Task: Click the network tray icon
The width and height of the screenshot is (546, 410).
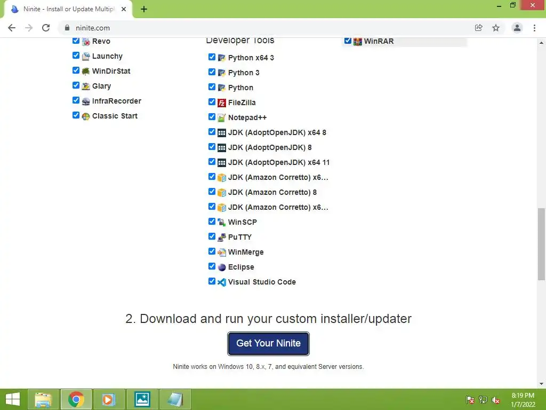Action: click(483, 400)
